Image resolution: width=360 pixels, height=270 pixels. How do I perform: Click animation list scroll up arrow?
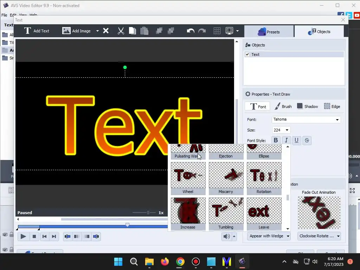pyautogui.click(x=288, y=147)
